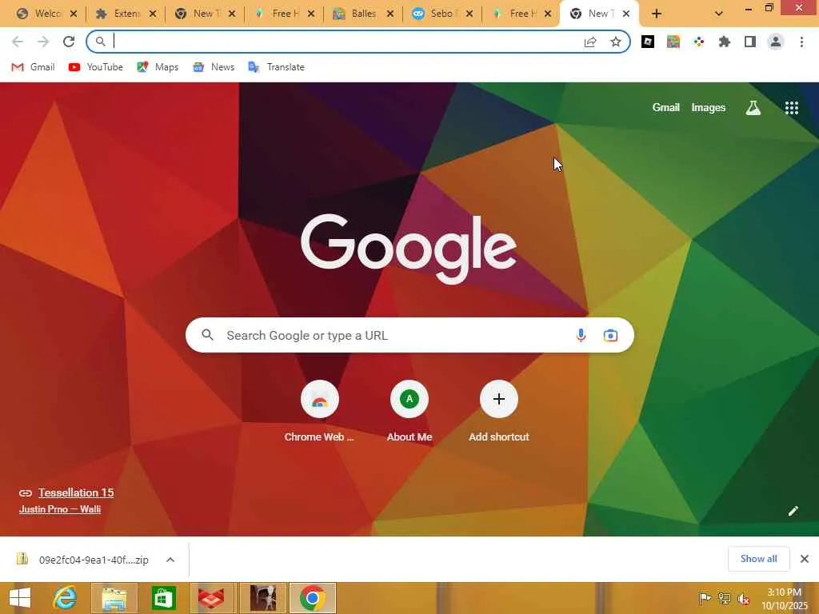Viewport: 819px width, 614px height.
Task: Open Tessellation 15 theme link
Action: (x=76, y=492)
